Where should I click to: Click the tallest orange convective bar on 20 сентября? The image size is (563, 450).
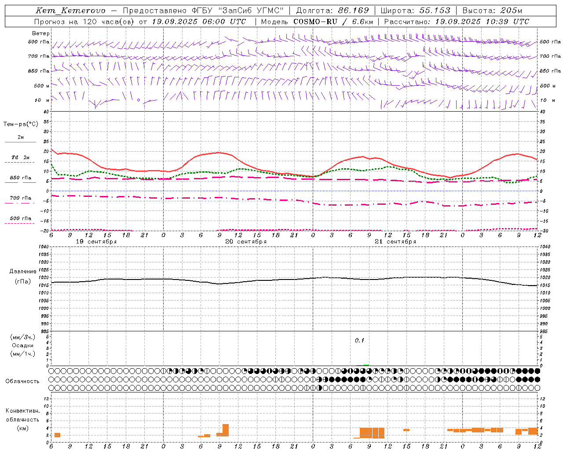(x=226, y=430)
